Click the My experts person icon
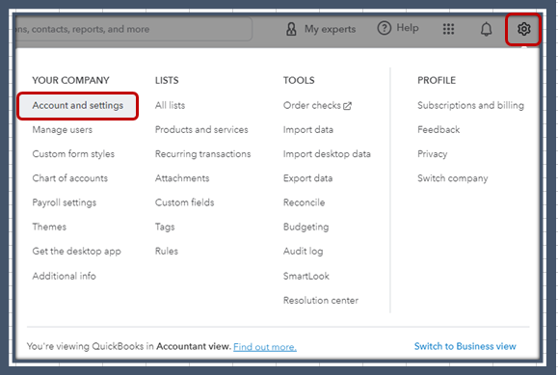Image resolution: width=558 pixels, height=375 pixels. click(x=291, y=29)
